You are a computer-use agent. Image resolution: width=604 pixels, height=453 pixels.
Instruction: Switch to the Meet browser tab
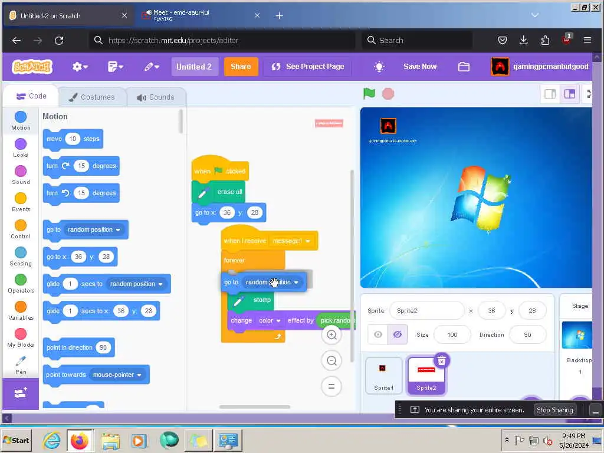coord(200,15)
